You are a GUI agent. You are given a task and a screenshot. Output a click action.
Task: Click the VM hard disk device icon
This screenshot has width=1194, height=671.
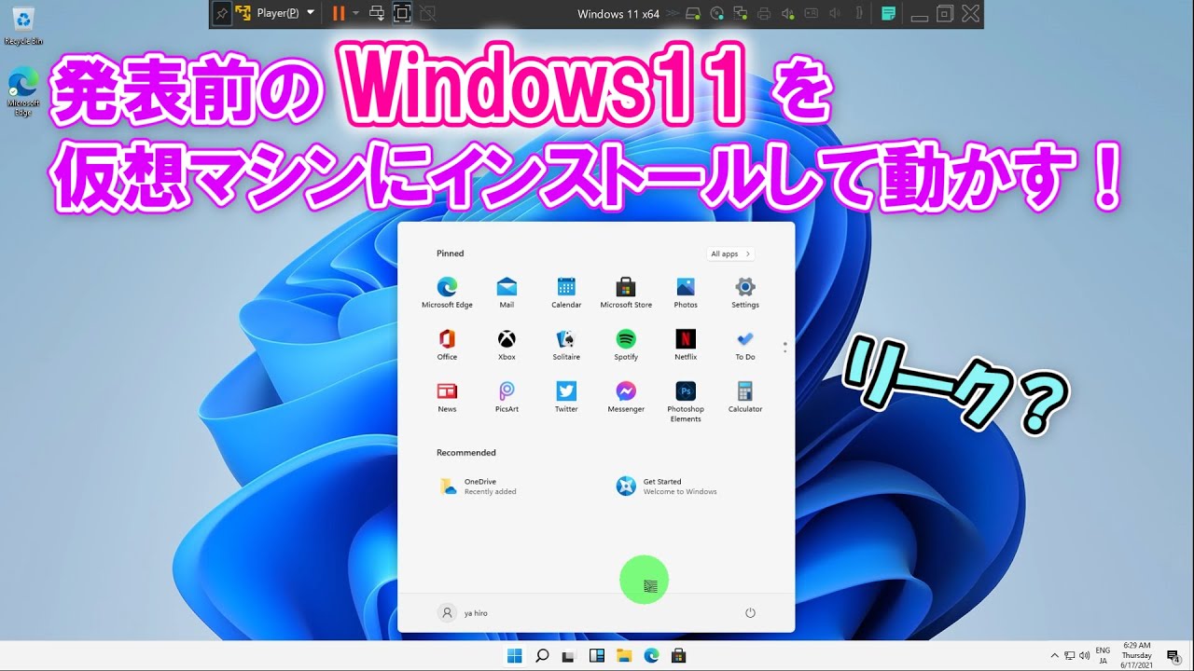[x=693, y=13]
